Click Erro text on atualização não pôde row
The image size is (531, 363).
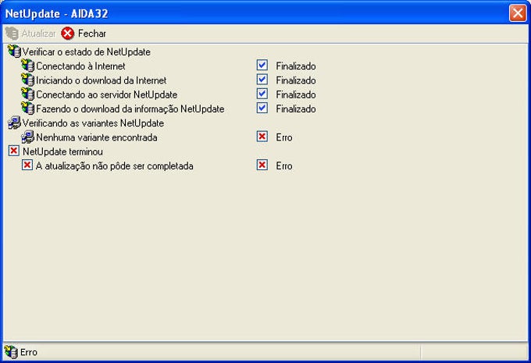pos(284,166)
